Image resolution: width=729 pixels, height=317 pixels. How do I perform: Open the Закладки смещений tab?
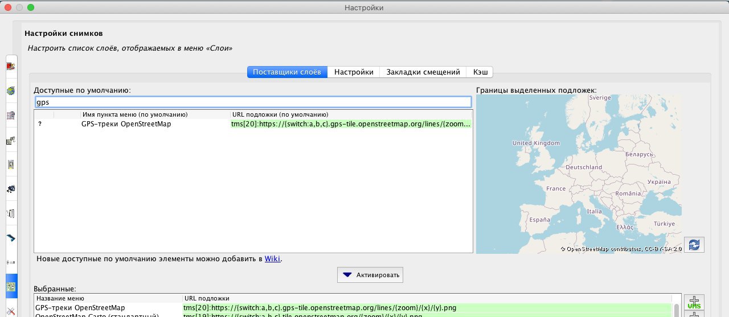click(x=423, y=72)
